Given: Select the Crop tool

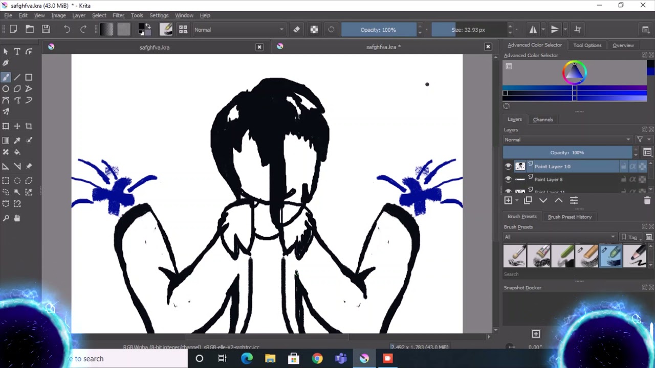Looking at the screenshot, I should pos(29,126).
